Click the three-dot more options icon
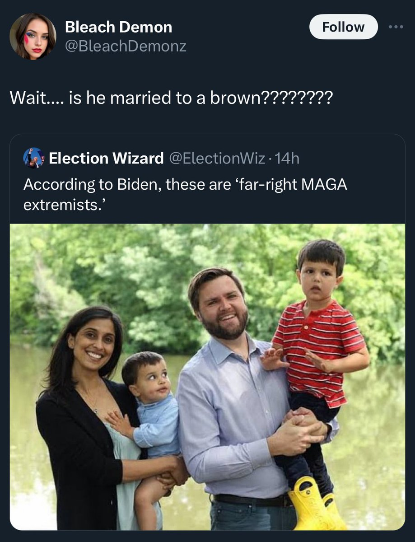 tap(396, 27)
